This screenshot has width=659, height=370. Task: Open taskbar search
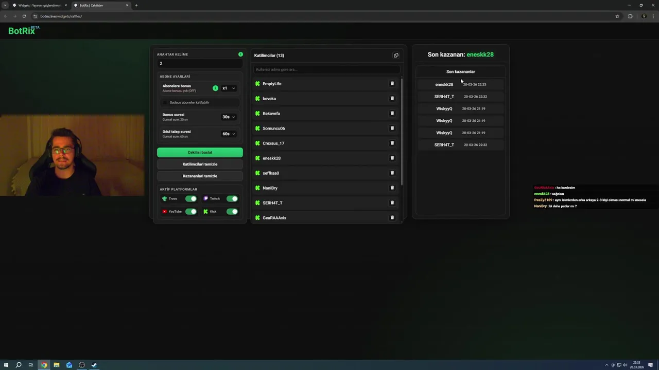[x=19, y=365]
